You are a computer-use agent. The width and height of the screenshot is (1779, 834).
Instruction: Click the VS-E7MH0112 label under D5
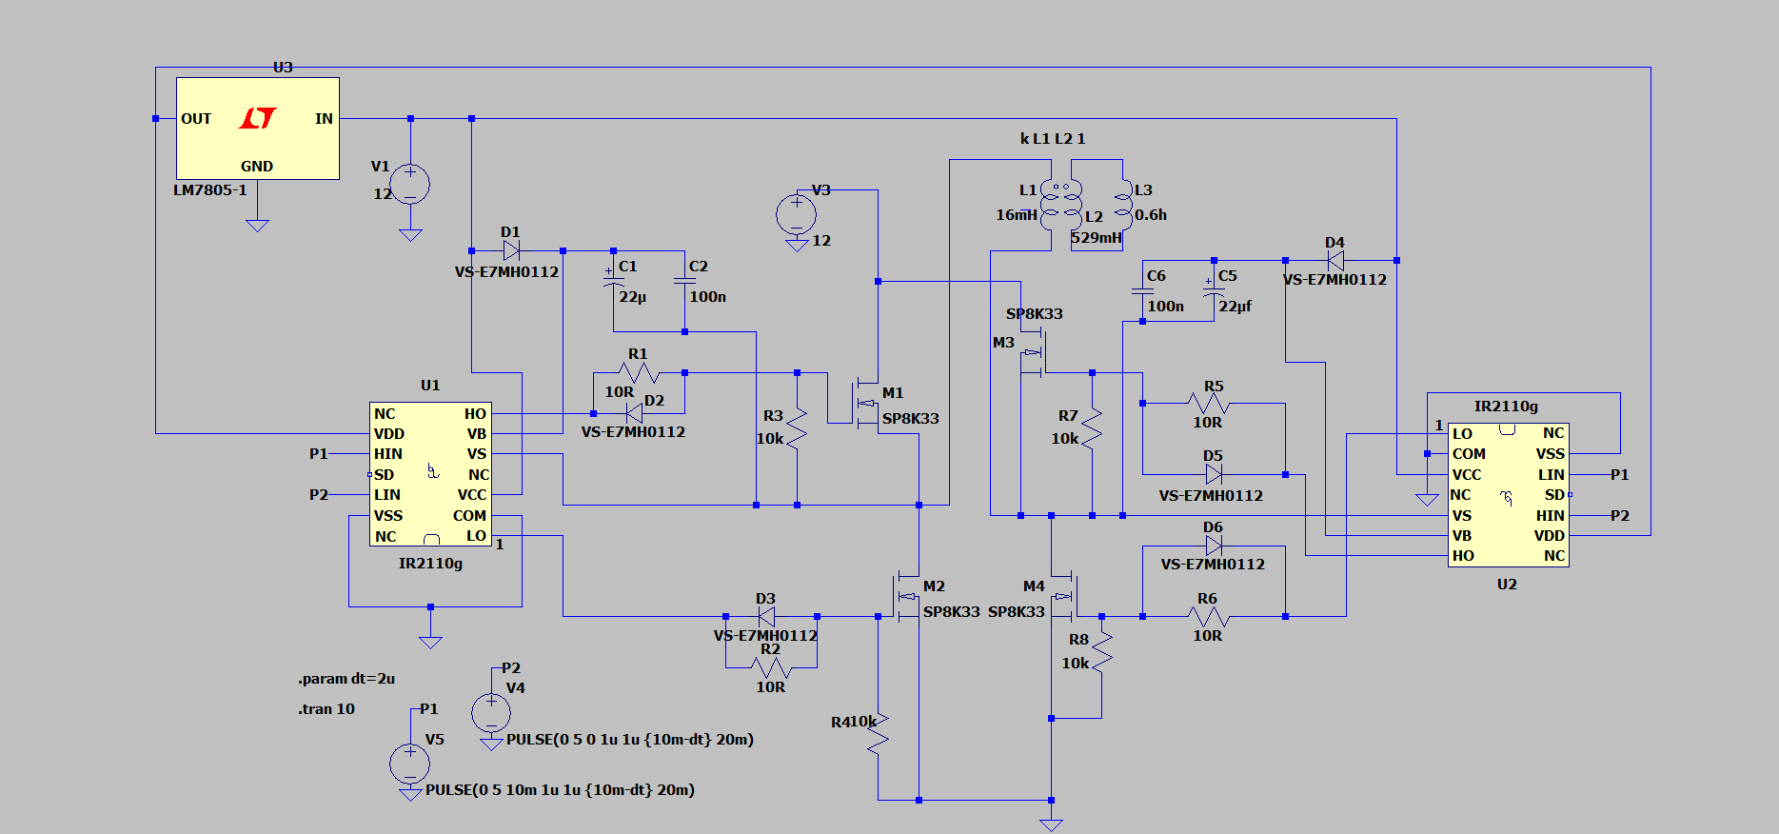(x=1211, y=496)
